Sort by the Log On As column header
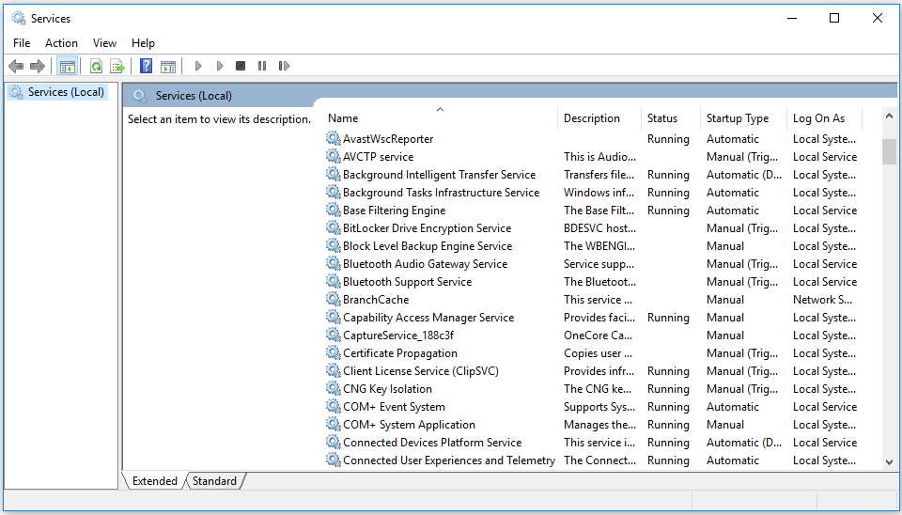 [x=824, y=118]
